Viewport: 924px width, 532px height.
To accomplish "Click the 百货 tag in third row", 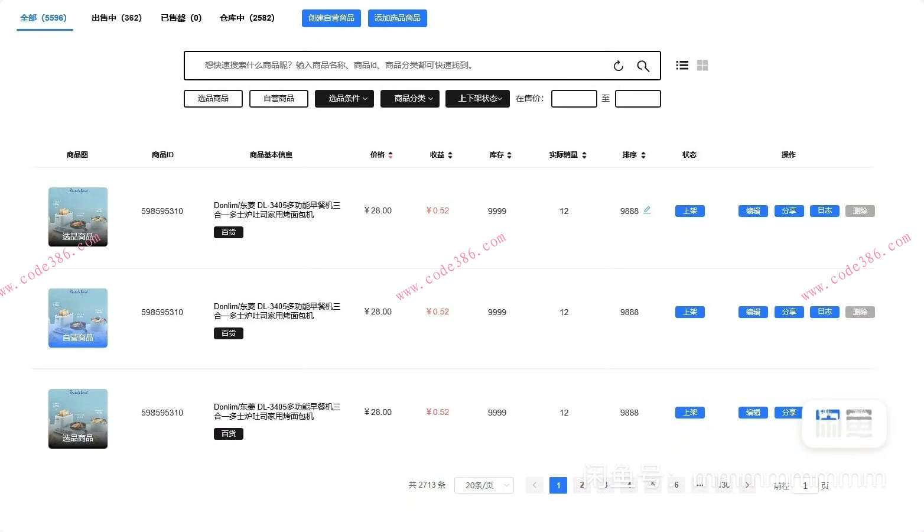I will [229, 434].
